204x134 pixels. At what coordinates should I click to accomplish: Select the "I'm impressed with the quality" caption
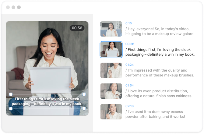[x=160, y=72]
